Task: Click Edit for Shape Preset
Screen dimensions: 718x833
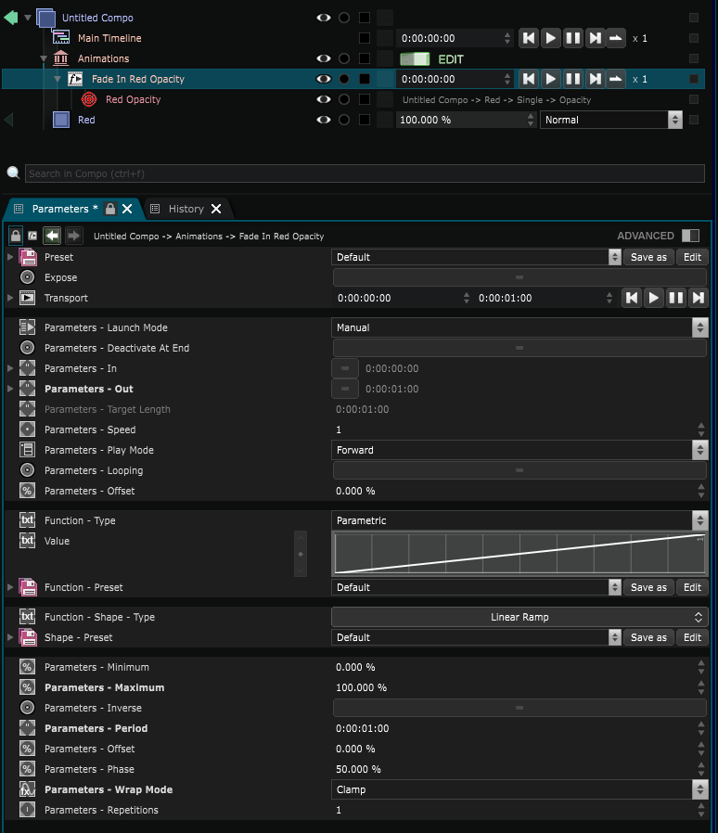Action: coord(692,637)
